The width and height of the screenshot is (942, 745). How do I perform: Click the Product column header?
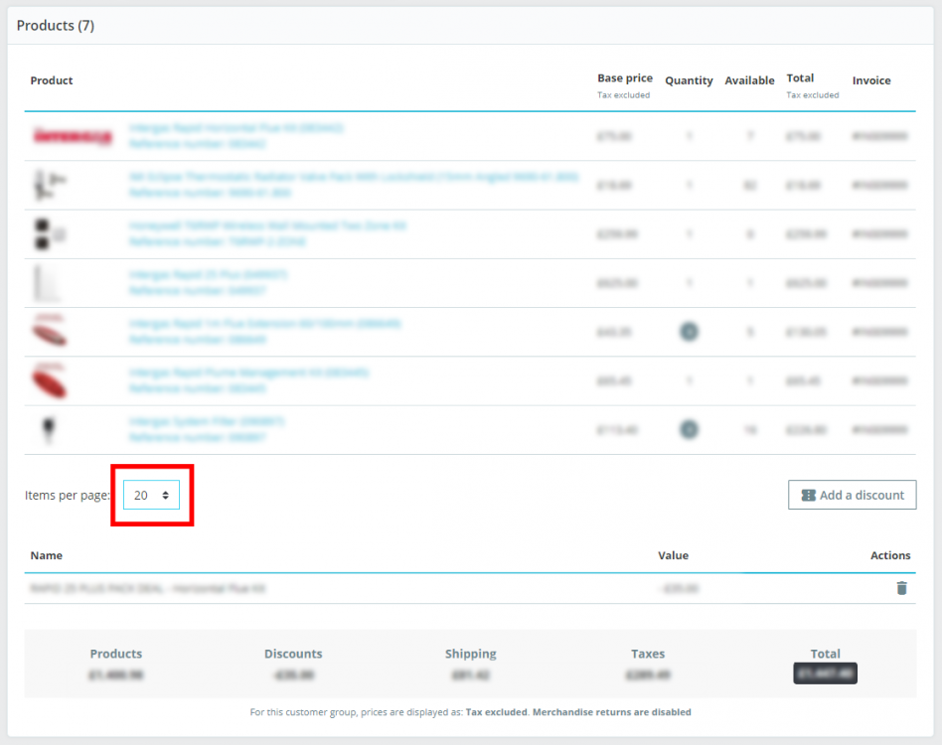(52, 80)
